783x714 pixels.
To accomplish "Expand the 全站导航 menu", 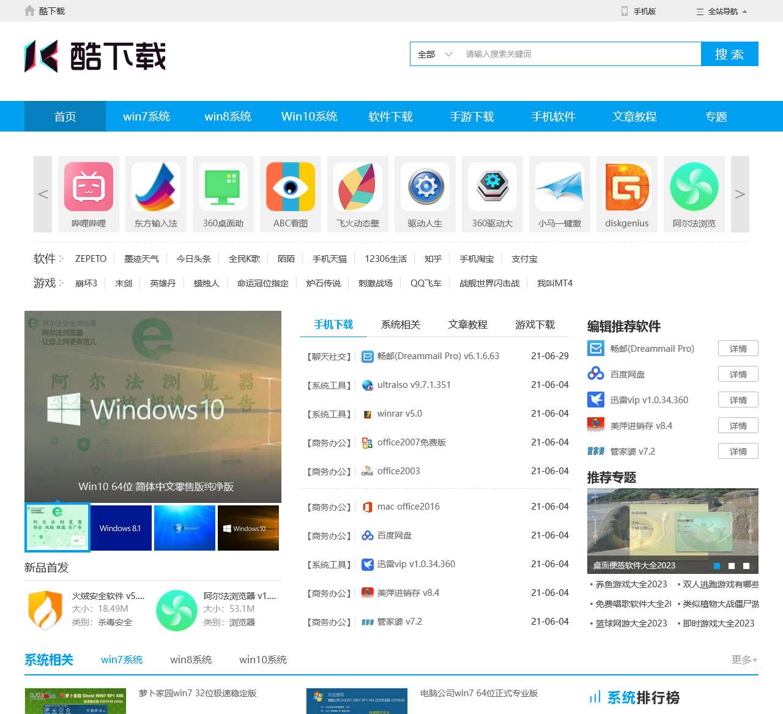I will click(724, 10).
